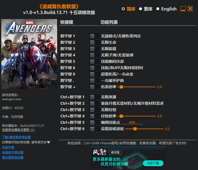Click the heart icon after 请考虑支持
This screenshot has height=170, width=198.
click(48, 142)
